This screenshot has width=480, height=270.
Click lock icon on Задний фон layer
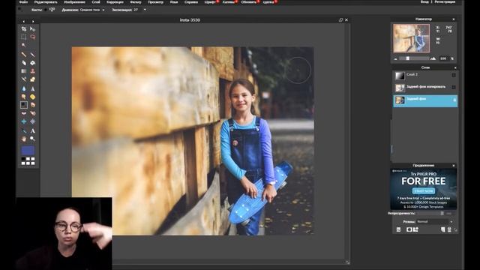(454, 100)
